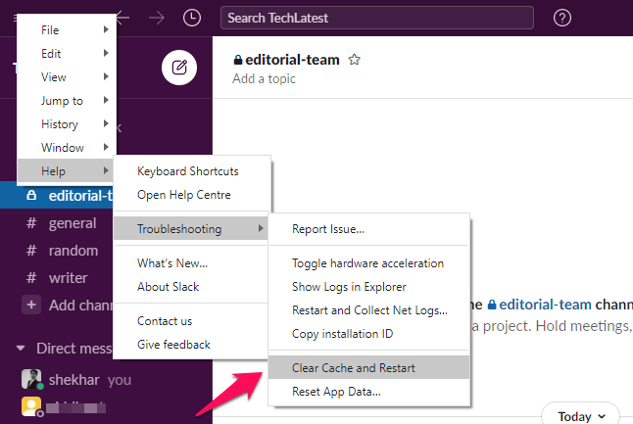Click Add a topic text
This screenshot has width=633, height=424.
pyautogui.click(x=264, y=78)
